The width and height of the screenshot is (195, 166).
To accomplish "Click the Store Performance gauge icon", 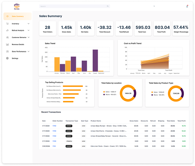I will click(7, 51).
